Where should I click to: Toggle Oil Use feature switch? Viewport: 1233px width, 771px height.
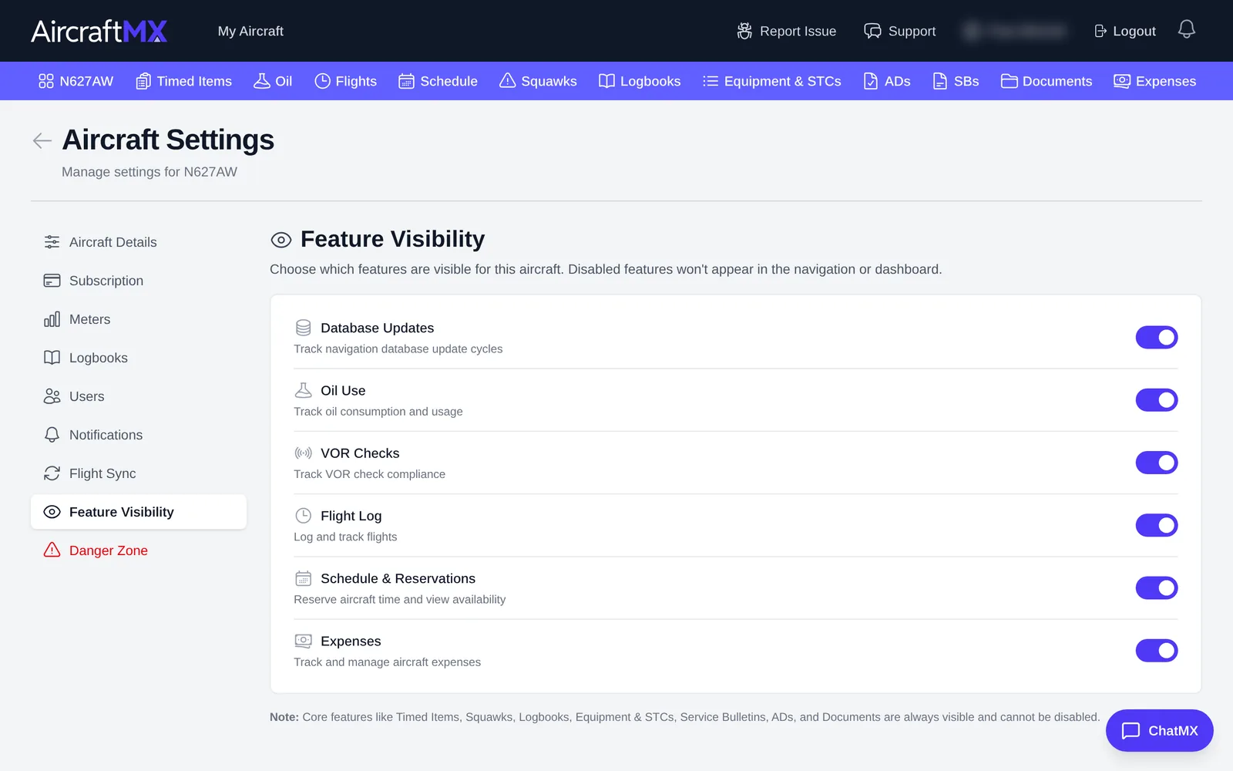pos(1157,399)
